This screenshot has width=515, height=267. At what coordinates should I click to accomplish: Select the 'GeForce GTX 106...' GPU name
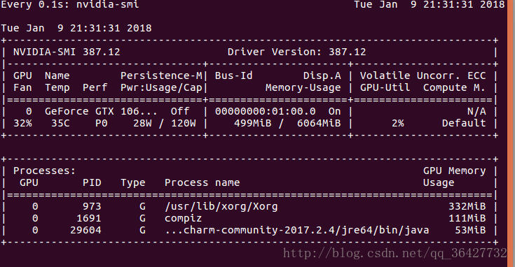101,111
